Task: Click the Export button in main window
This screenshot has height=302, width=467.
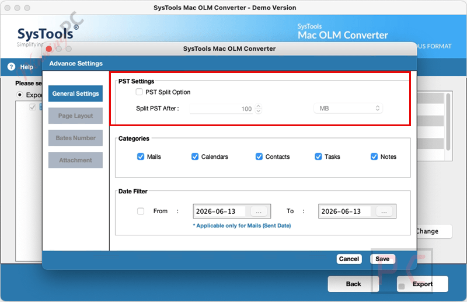Action: click(x=422, y=284)
